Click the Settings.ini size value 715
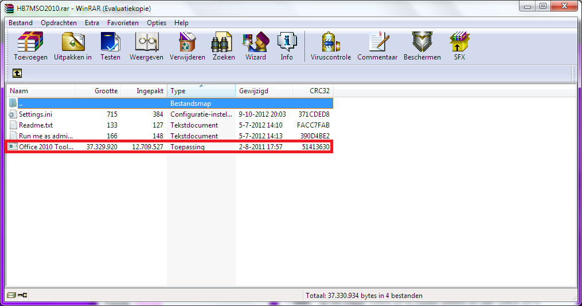Image resolution: width=582 pixels, height=306 pixels. pyautogui.click(x=112, y=114)
